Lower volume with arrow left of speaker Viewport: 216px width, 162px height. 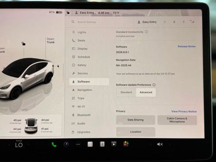(x=150, y=144)
